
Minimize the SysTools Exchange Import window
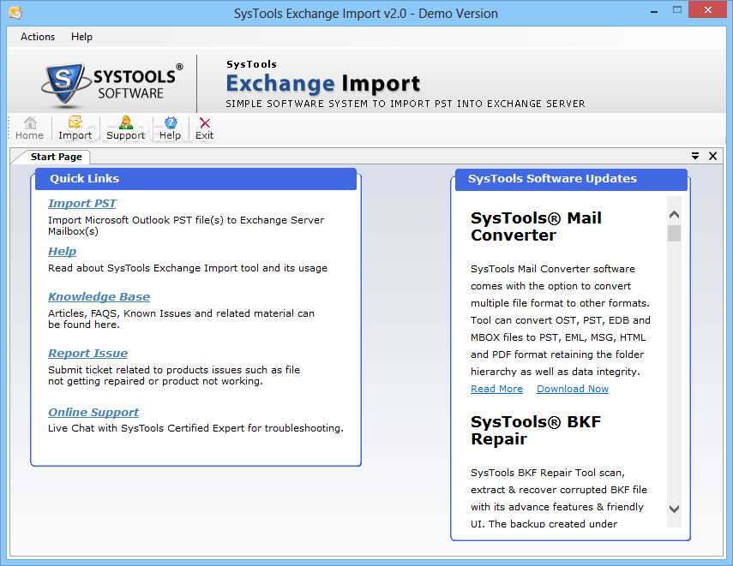(654, 10)
